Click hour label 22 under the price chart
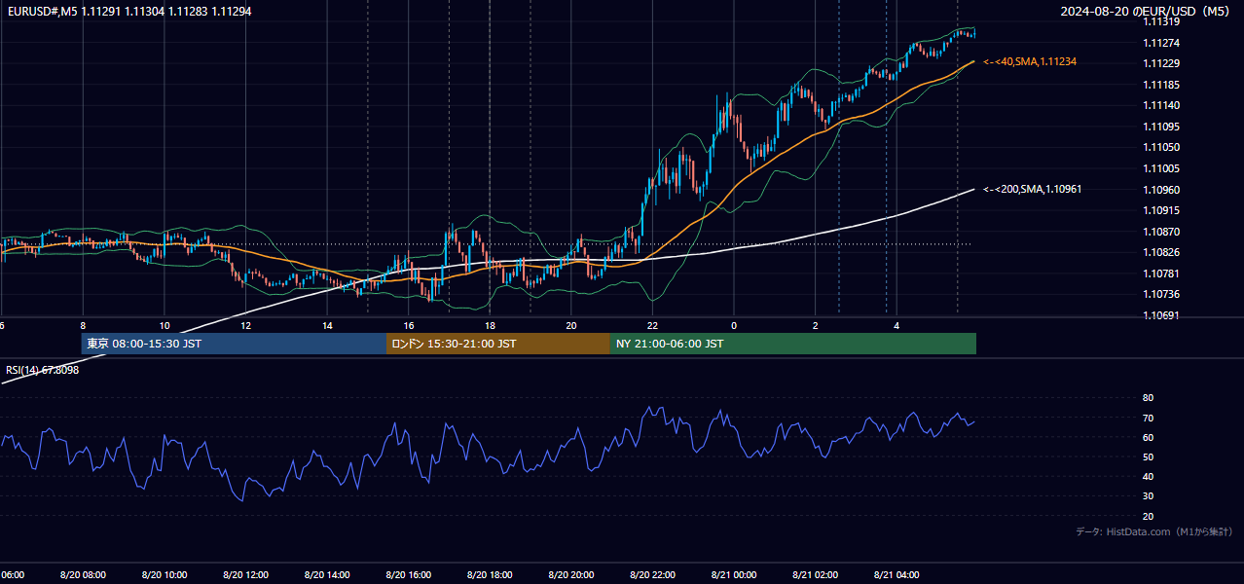Screen dimensions: 1244x584 pos(652,325)
